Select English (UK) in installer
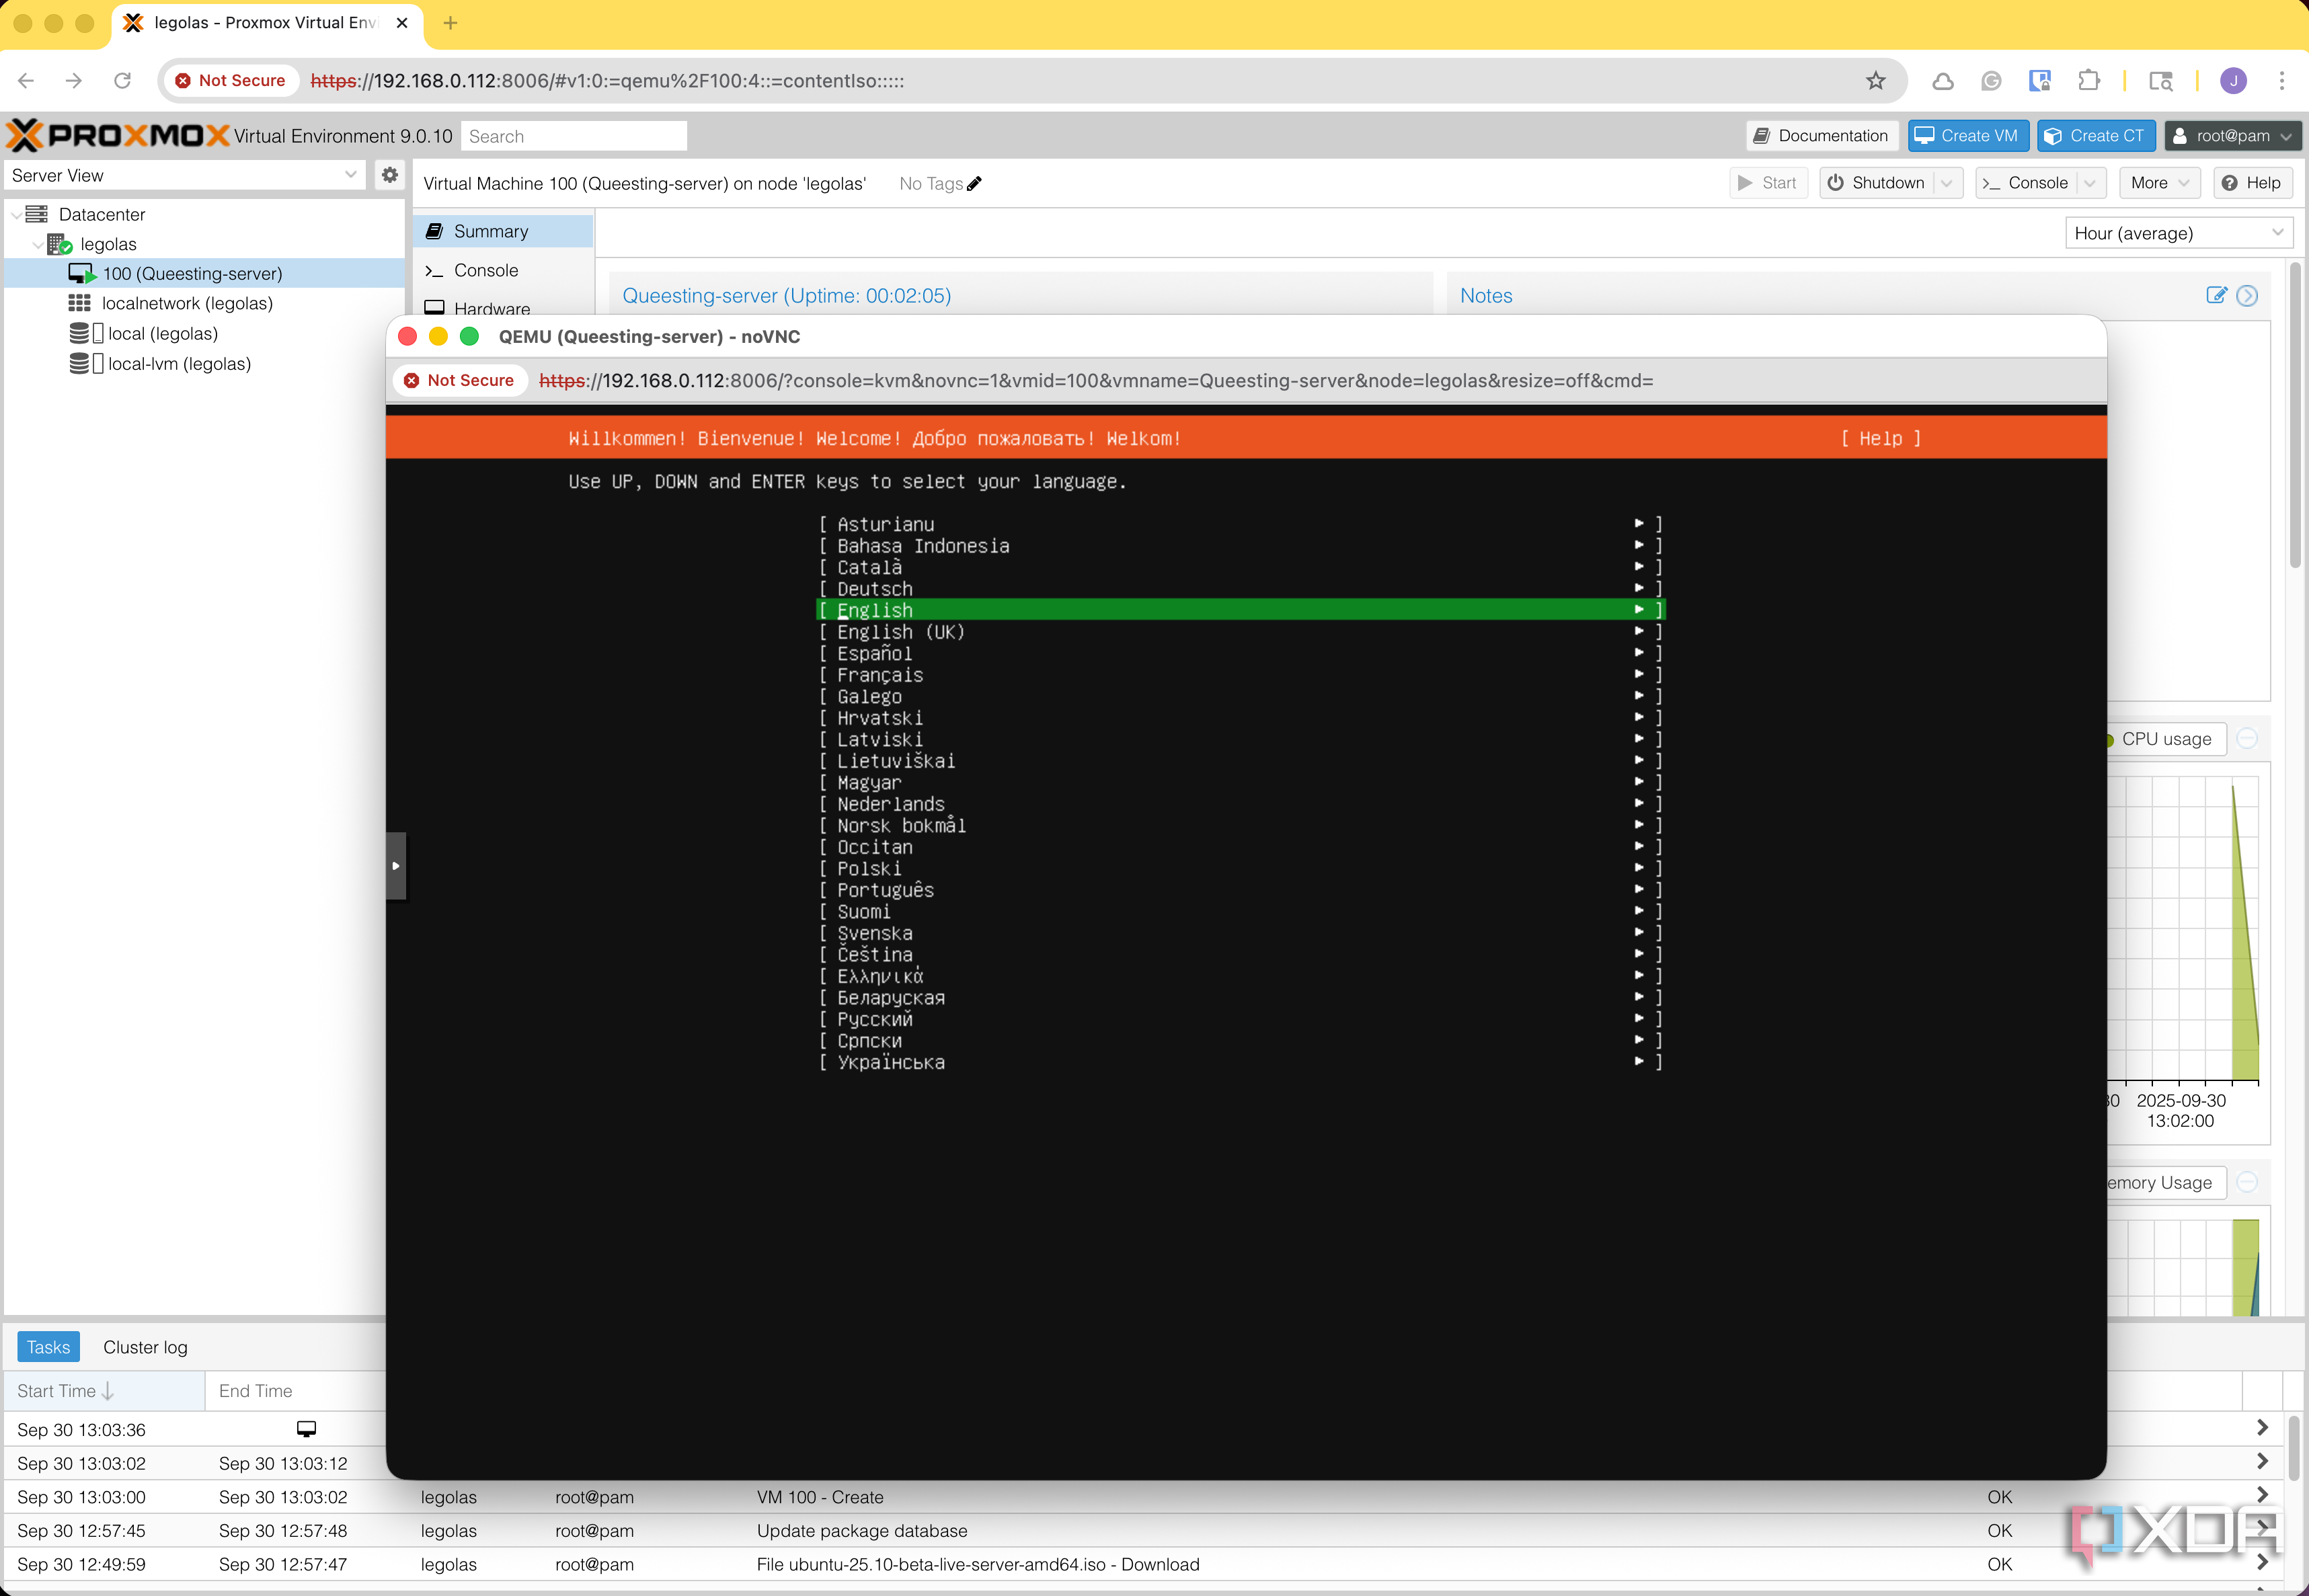Image resolution: width=2309 pixels, height=1596 pixels. point(1240,631)
